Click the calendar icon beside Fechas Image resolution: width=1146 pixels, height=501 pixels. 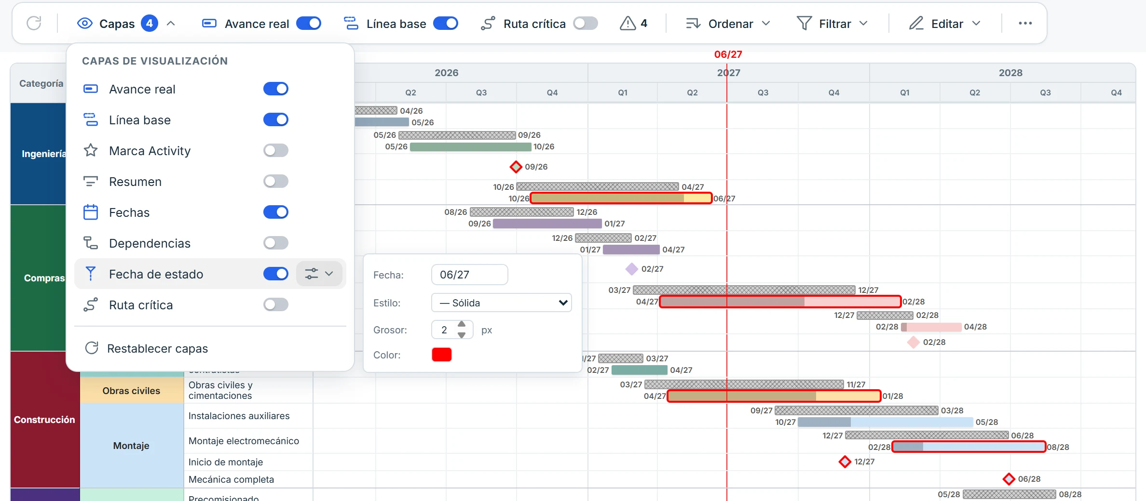coord(91,212)
